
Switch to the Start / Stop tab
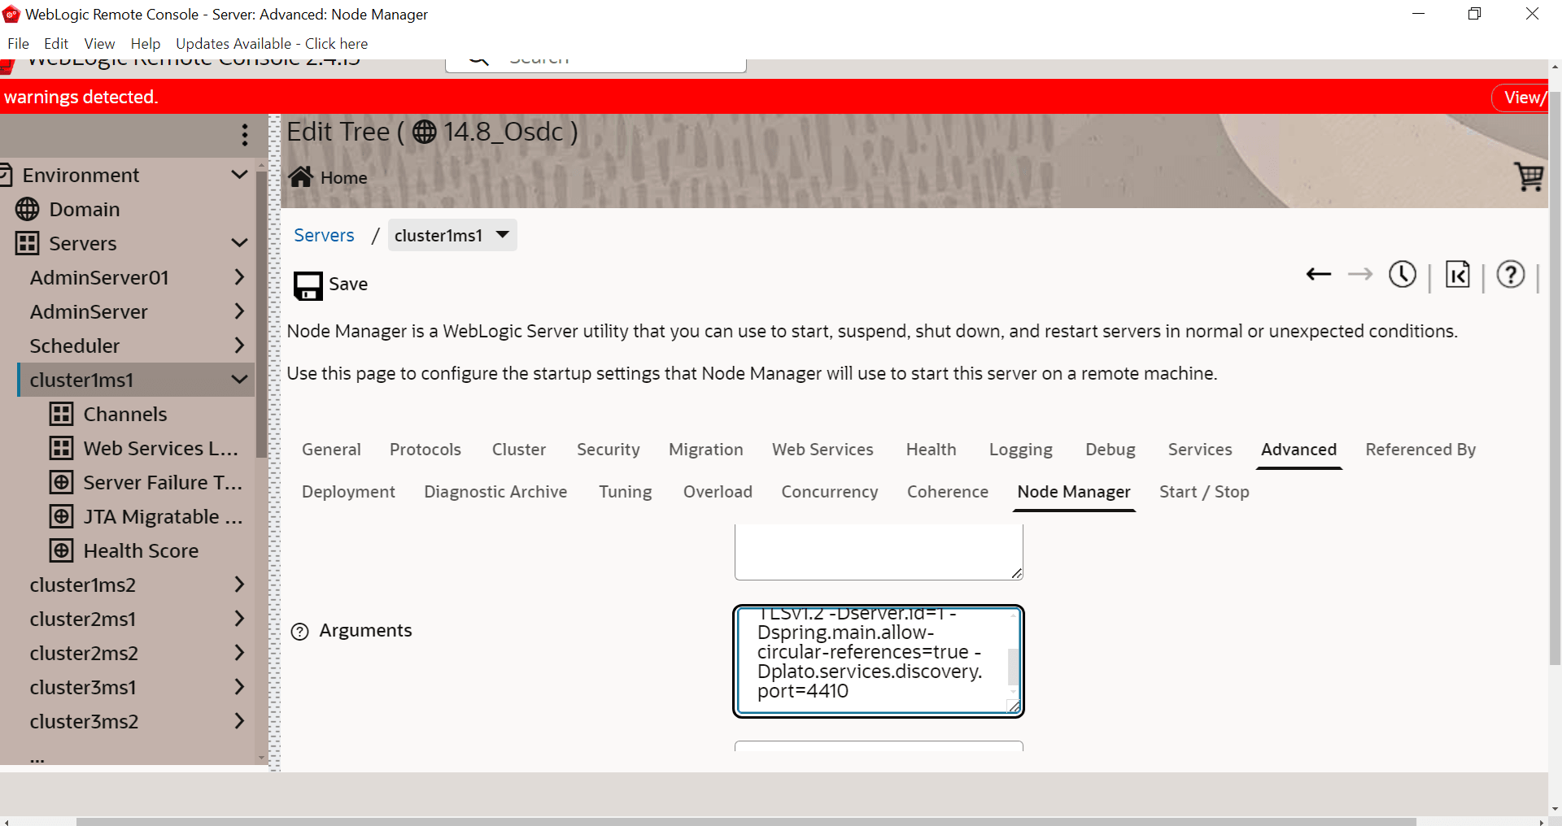tap(1204, 492)
